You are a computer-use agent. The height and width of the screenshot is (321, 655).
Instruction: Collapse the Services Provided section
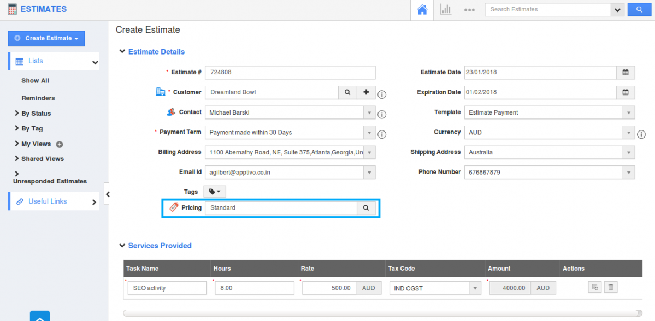(122, 246)
